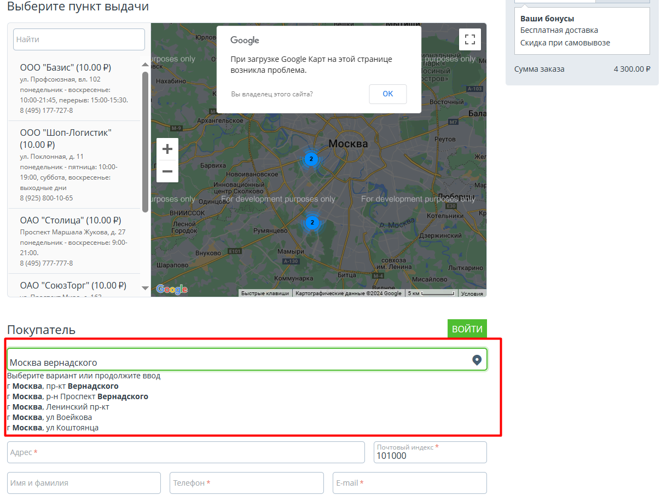
Task: Open the "Быстрые клавиши" map shortcuts
Action: [x=265, y=293]
